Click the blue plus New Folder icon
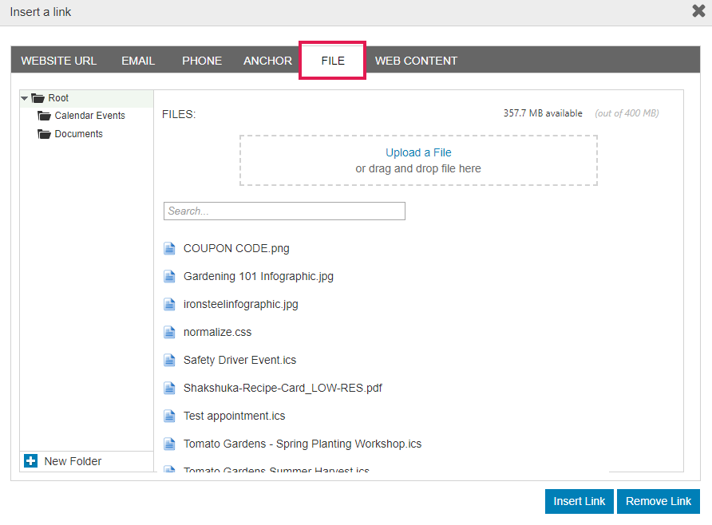The width and height of the screenshot is (712, 525). [31, 461]
